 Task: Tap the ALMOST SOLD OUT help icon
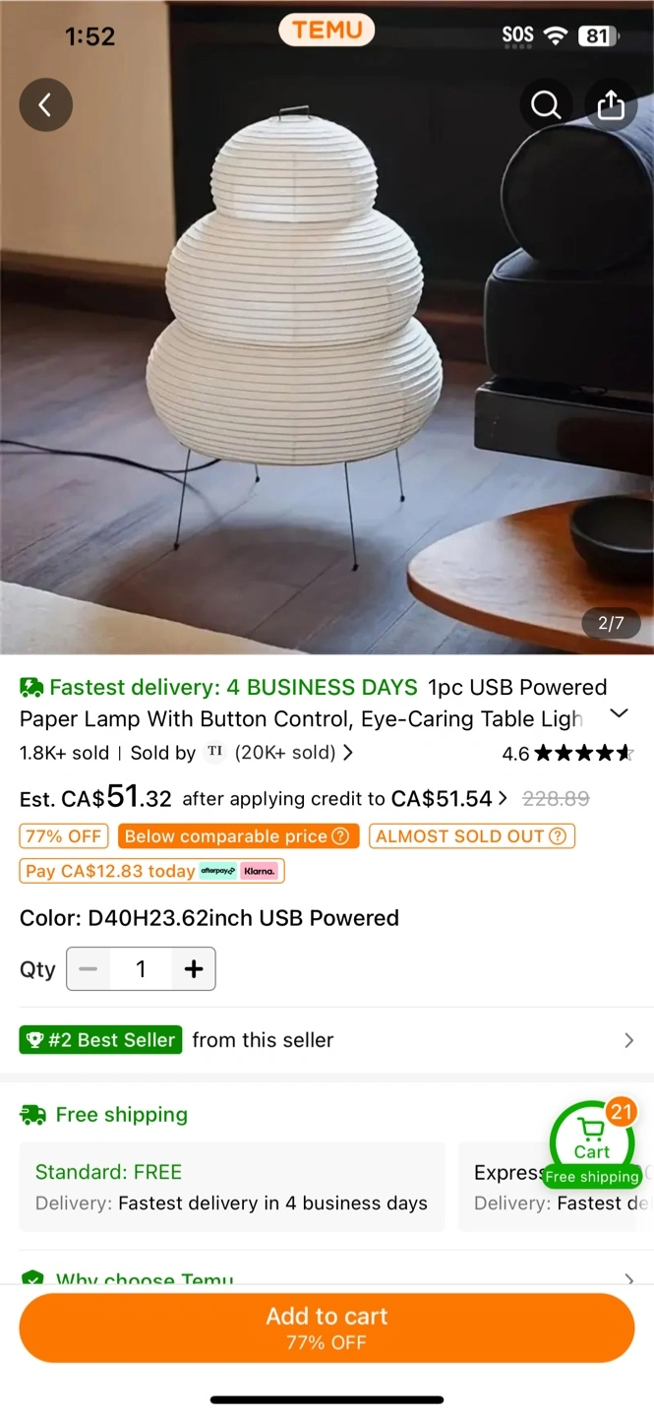(558, 836)
